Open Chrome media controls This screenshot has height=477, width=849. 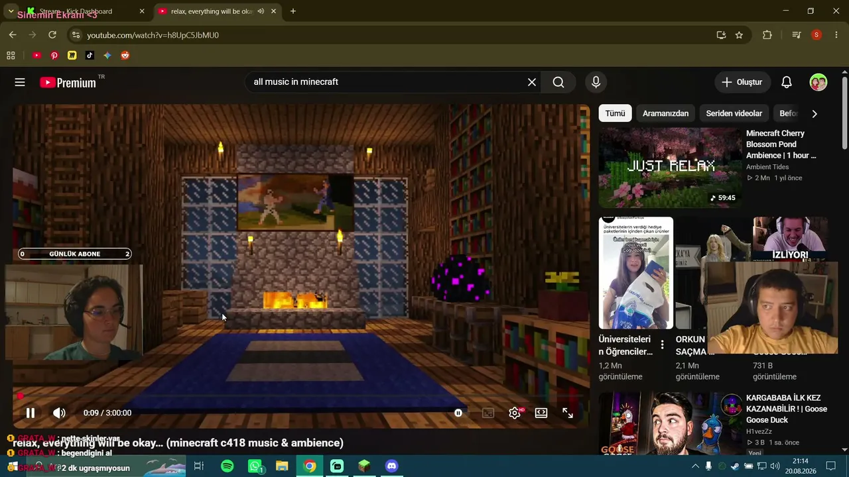pyautogui.click(x=797, y=35)
